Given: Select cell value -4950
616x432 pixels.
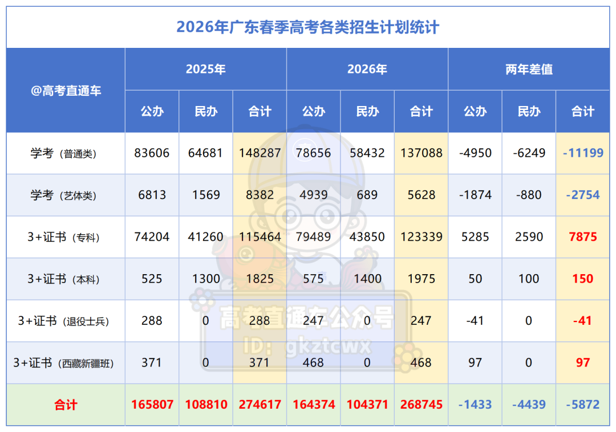Looking at the screenshot, I should tap(475, 153).
